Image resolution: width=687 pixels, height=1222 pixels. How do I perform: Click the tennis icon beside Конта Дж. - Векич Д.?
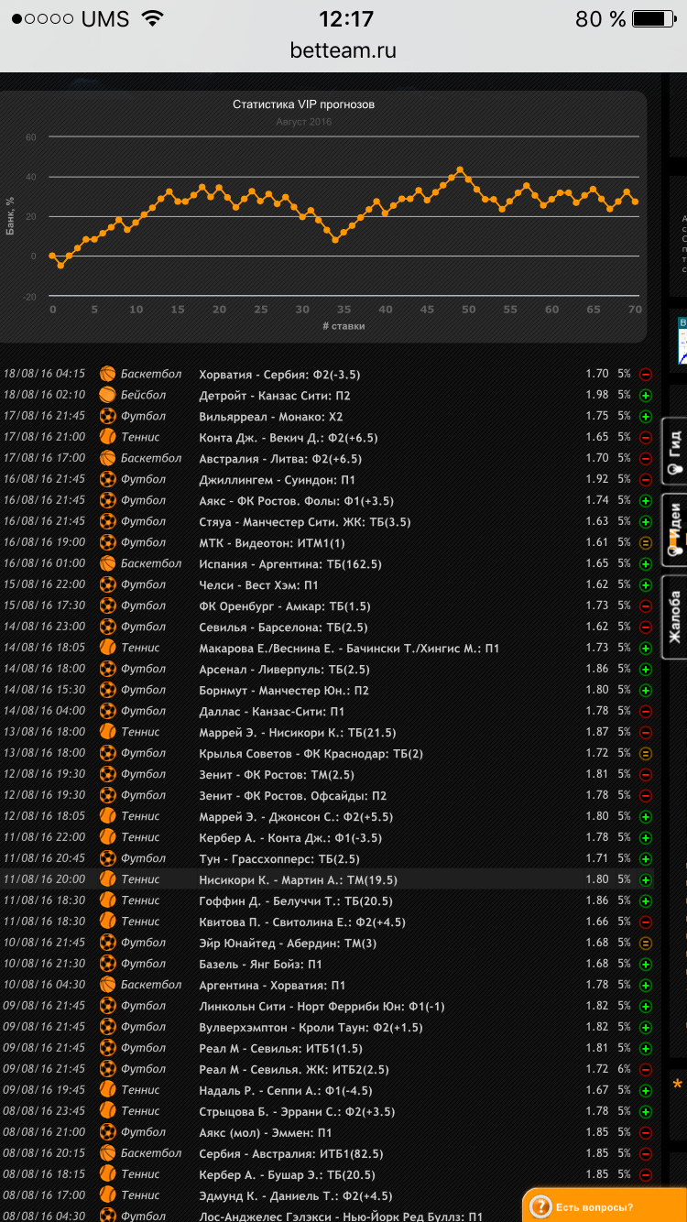[x=108, y=437]
